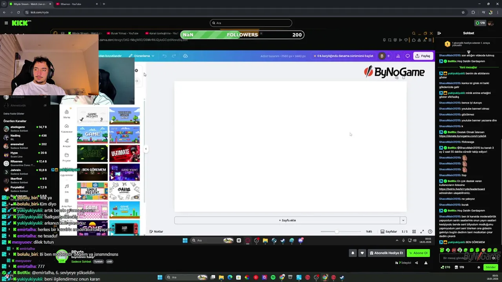Click the B profile avatar in Canva
This screenshot has width=502, height=282.
[382, 56]
